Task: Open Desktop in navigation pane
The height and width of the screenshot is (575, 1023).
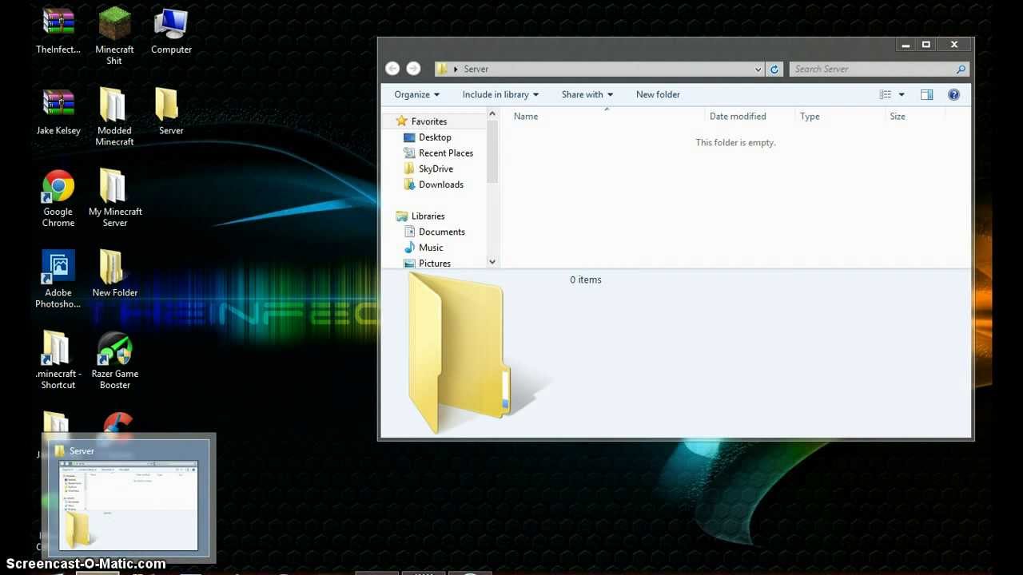Action: (x=435, y=137)
